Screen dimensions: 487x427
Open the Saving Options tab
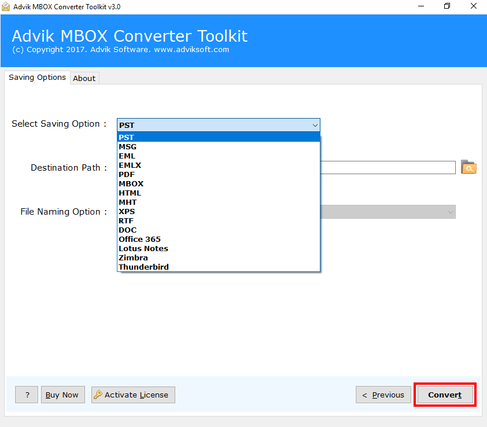click(x=37, y=78)
